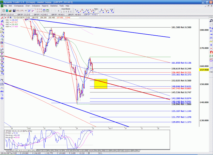This screenshot has height=155, width=213.
Task: Switch to GBPJPY D1 D-D tab
Action: (24, 15)
